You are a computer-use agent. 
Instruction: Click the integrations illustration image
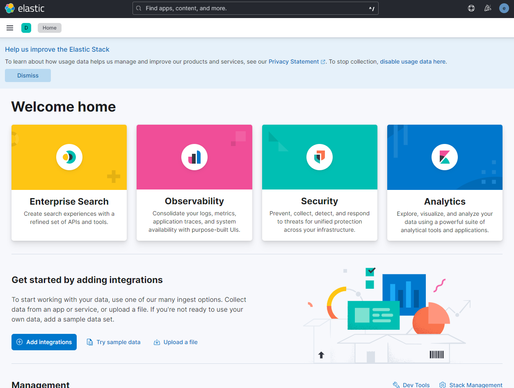click(x=386, y=315)
